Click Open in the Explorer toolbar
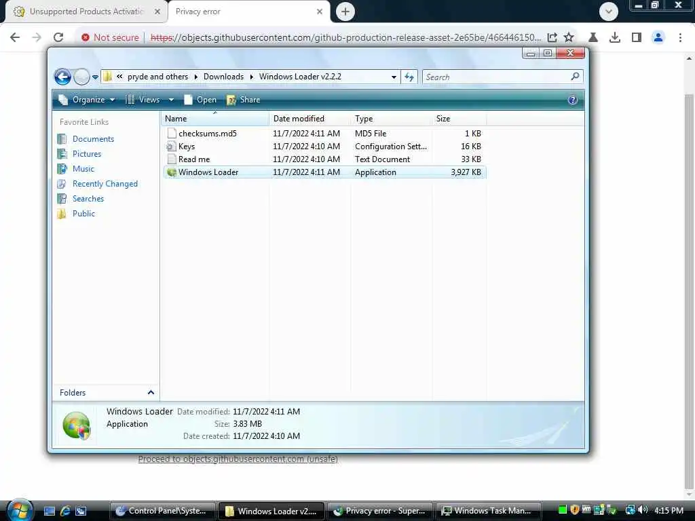 point(200,100)
